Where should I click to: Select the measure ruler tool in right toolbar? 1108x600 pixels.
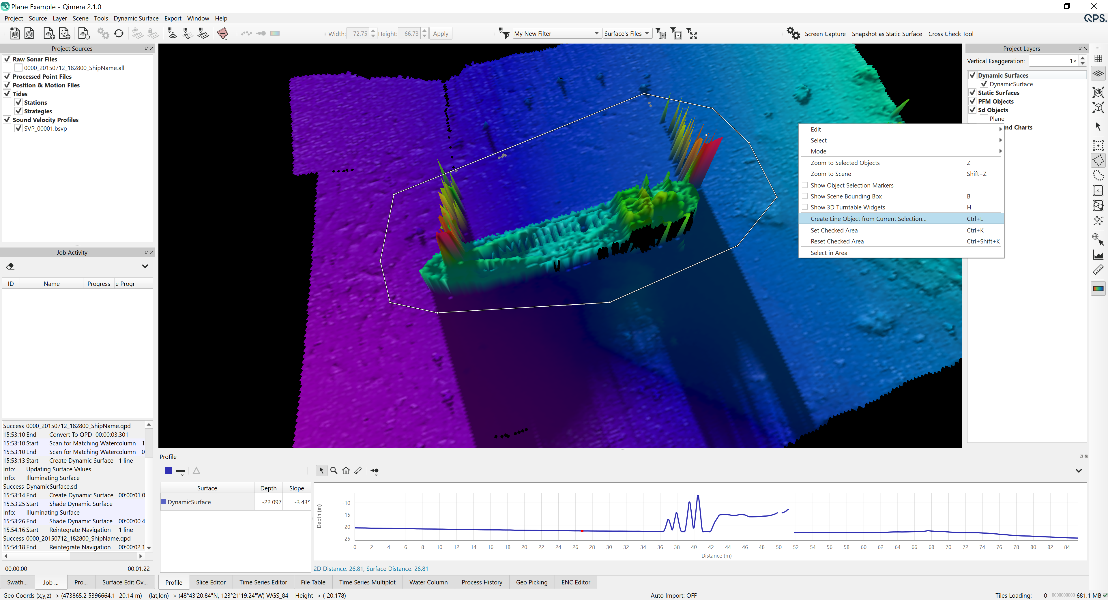point(1098,270)
